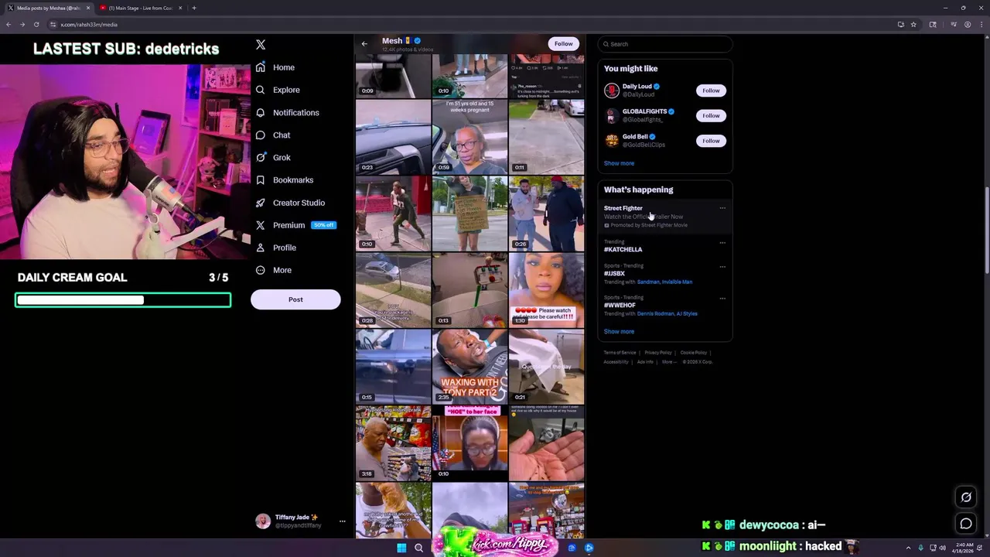Viewport: 990px width, 557px height.
Task: Follow the Daily Loud account
Action: (711, 91)
